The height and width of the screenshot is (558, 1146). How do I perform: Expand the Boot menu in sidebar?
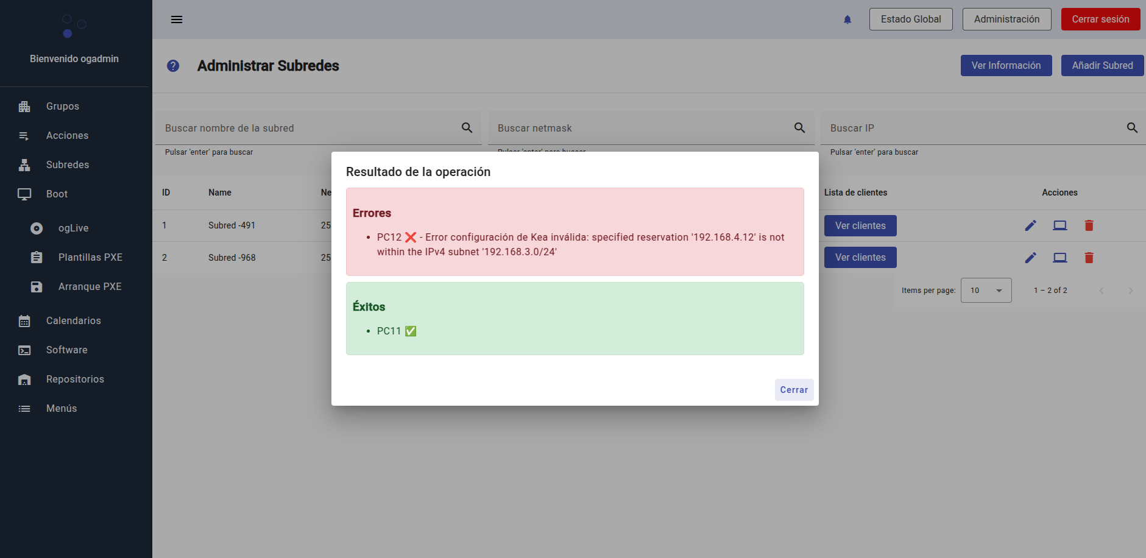point(57,194)
